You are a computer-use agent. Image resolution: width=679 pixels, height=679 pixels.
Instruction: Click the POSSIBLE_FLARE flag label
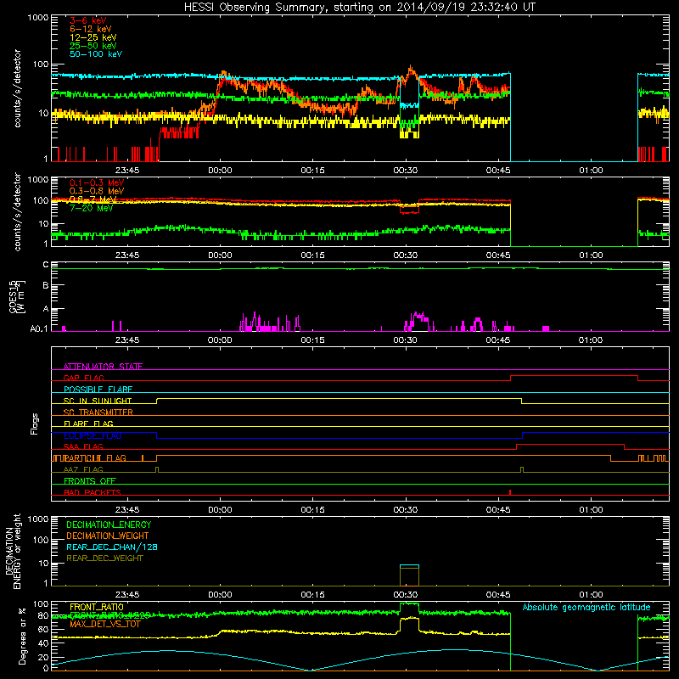point(98,390)
